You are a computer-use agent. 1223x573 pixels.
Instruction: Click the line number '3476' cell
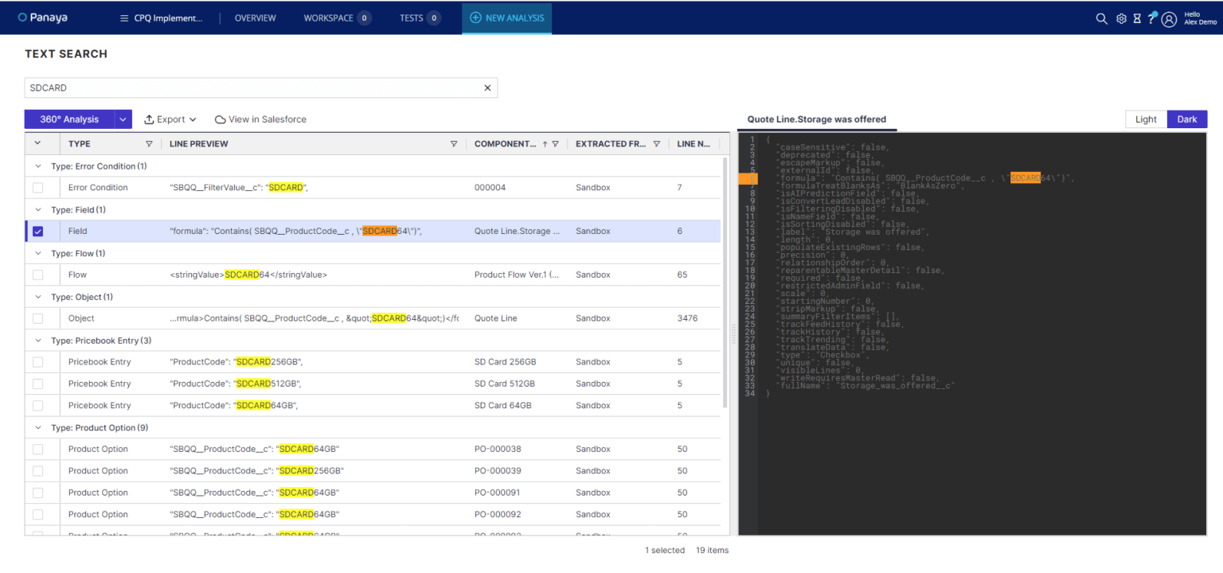tap(687, 318)
